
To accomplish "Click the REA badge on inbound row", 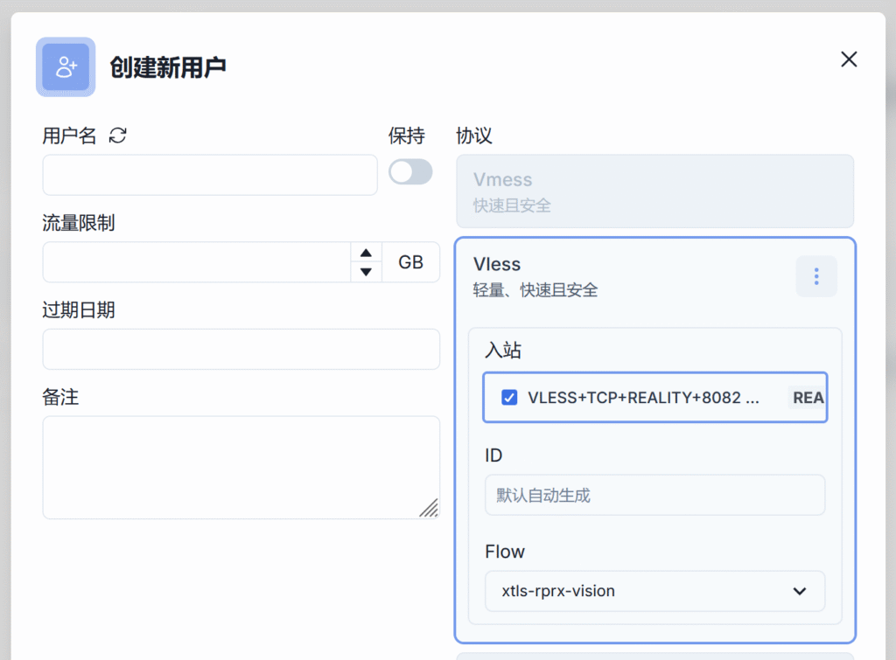I will point(807,398).
